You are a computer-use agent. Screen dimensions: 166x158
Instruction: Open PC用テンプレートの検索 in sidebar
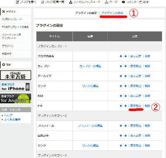click(x=15, y=27)
